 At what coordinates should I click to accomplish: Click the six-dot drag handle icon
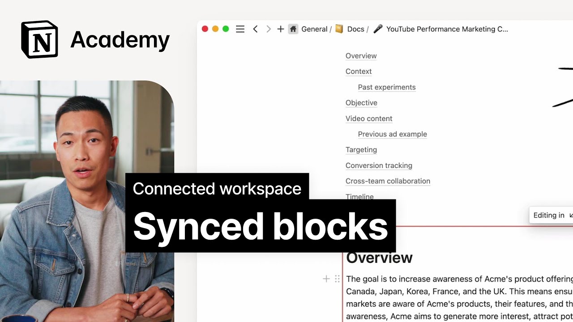[338, 279]
